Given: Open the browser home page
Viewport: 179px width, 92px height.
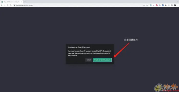Looking at the screenshot, I should (x=11, y=5).
